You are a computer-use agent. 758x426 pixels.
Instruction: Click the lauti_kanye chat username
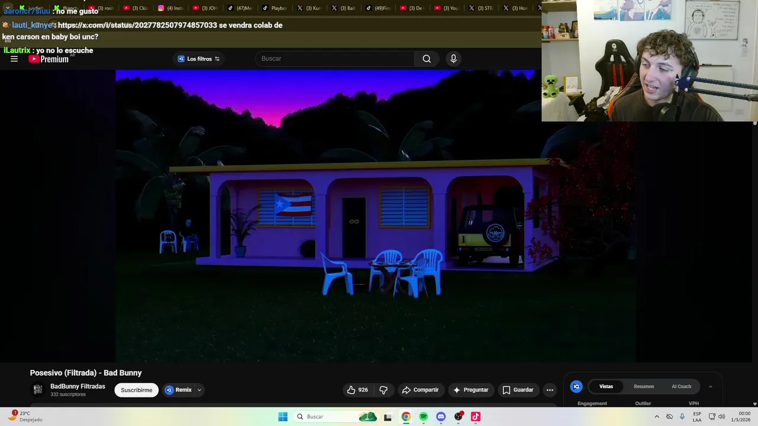[32, 25]
